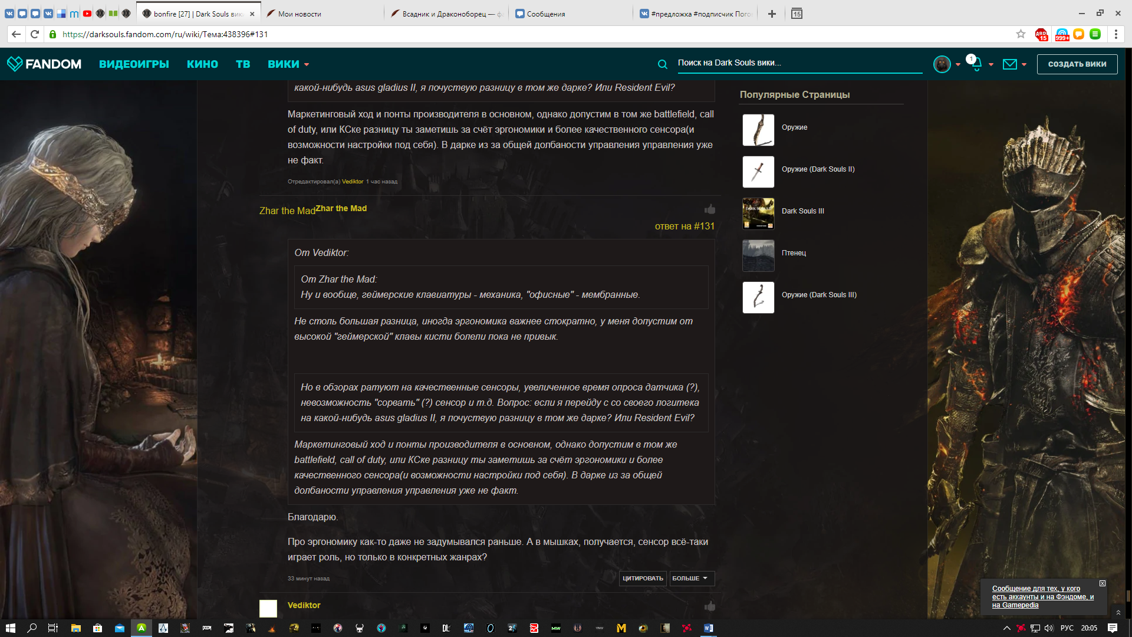Reload the page with refresh icon

click(x=35, y=34)
